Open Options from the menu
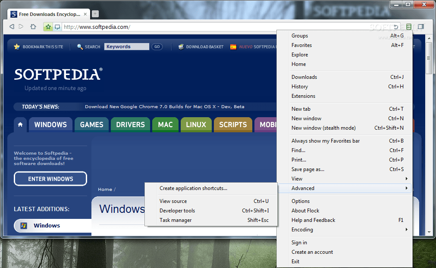The height and width of the screenshot is (268, 436). (x=345, y=201)
